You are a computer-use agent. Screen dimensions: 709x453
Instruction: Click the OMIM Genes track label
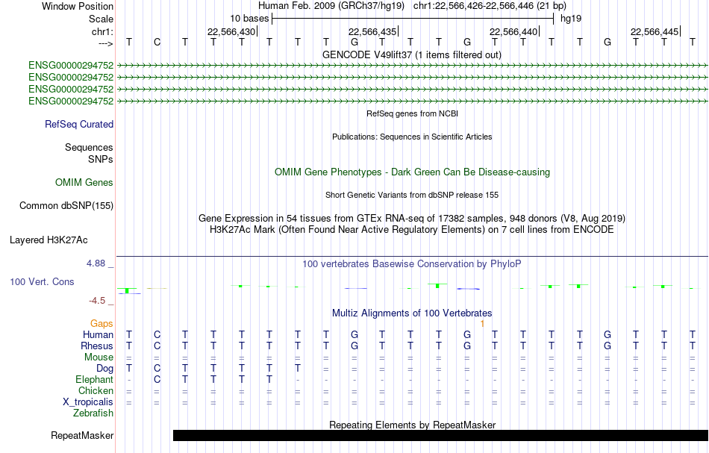coord(84,182)
